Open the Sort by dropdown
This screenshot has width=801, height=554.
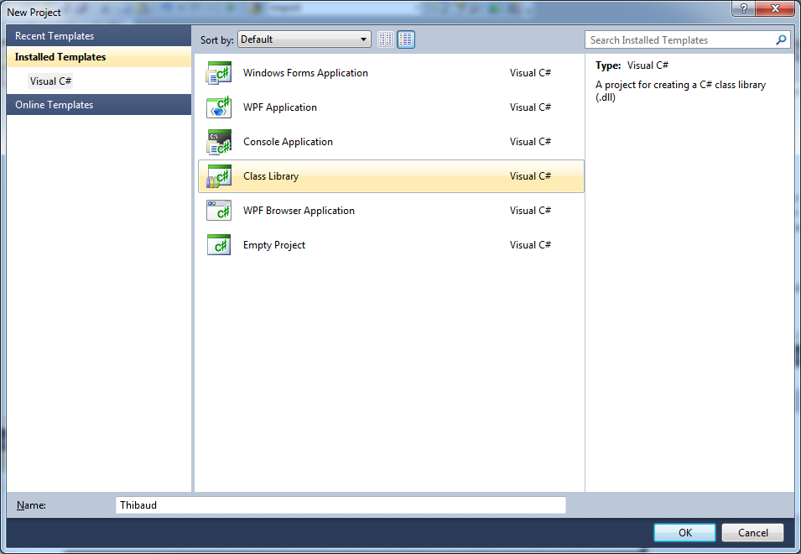pos(304,39)
